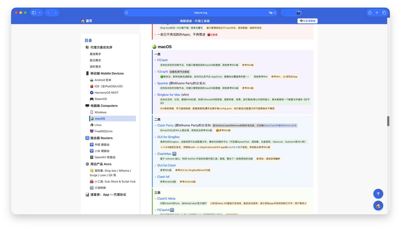Expand the arrow before GUI.for.Clash
The height and width of the screenshot is (229, 401).
[155, 165]
